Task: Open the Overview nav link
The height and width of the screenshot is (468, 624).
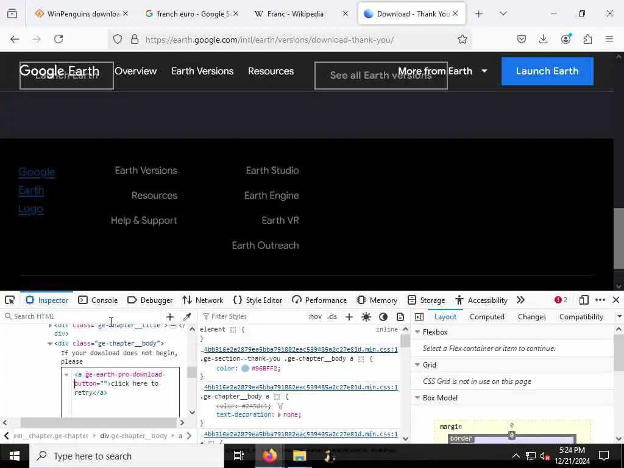Action: [135, 71]
